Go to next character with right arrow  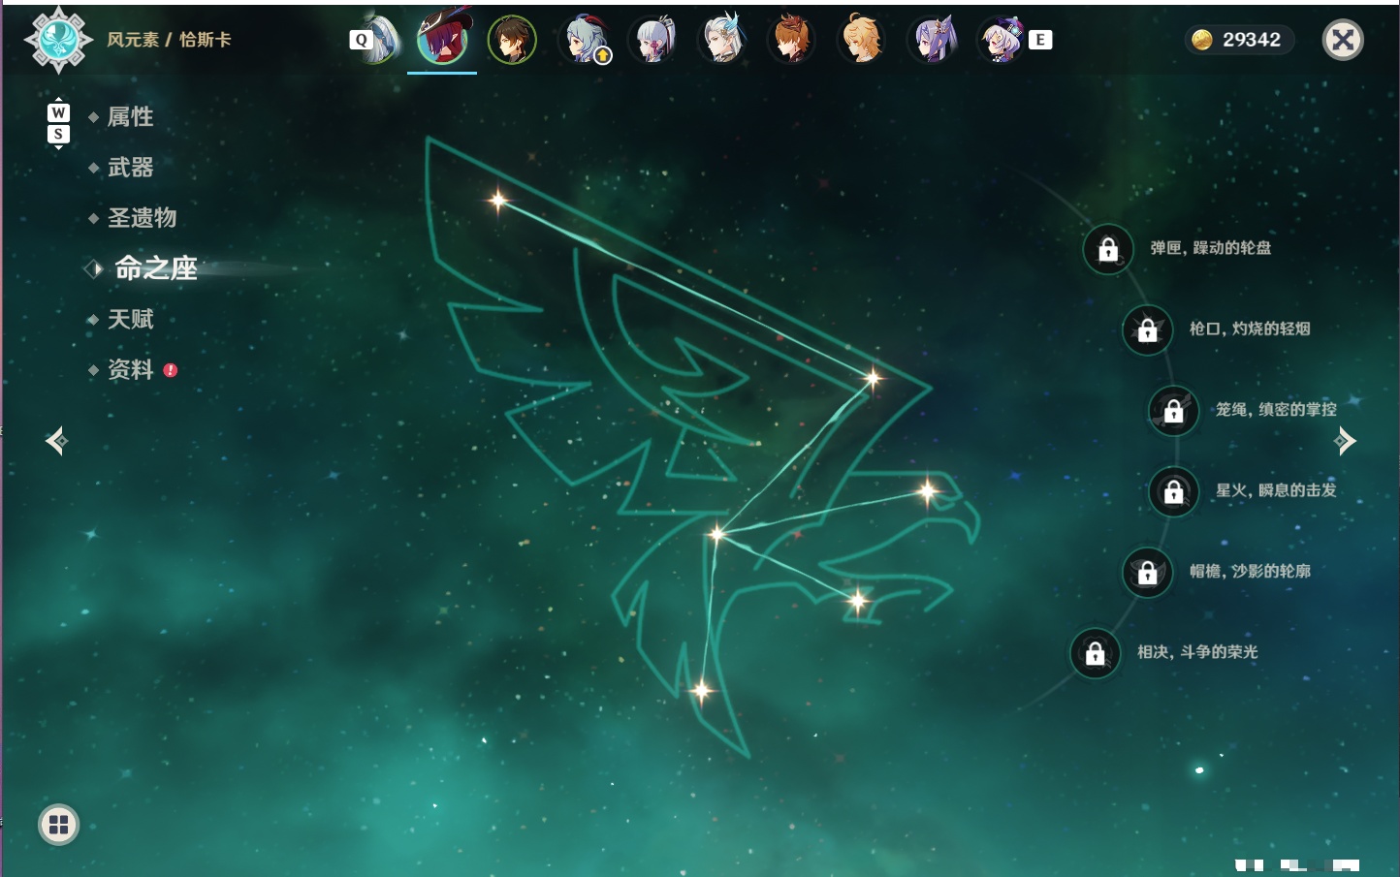pos(1345,441)
